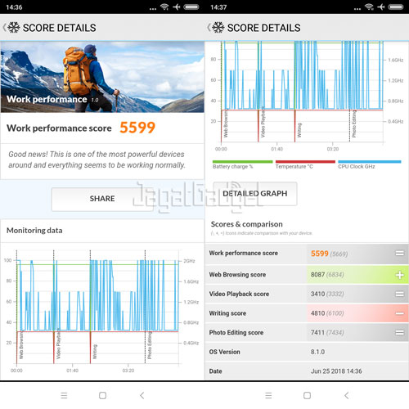
Task: Open the Photo Editing score row
Action: [307, 332]
